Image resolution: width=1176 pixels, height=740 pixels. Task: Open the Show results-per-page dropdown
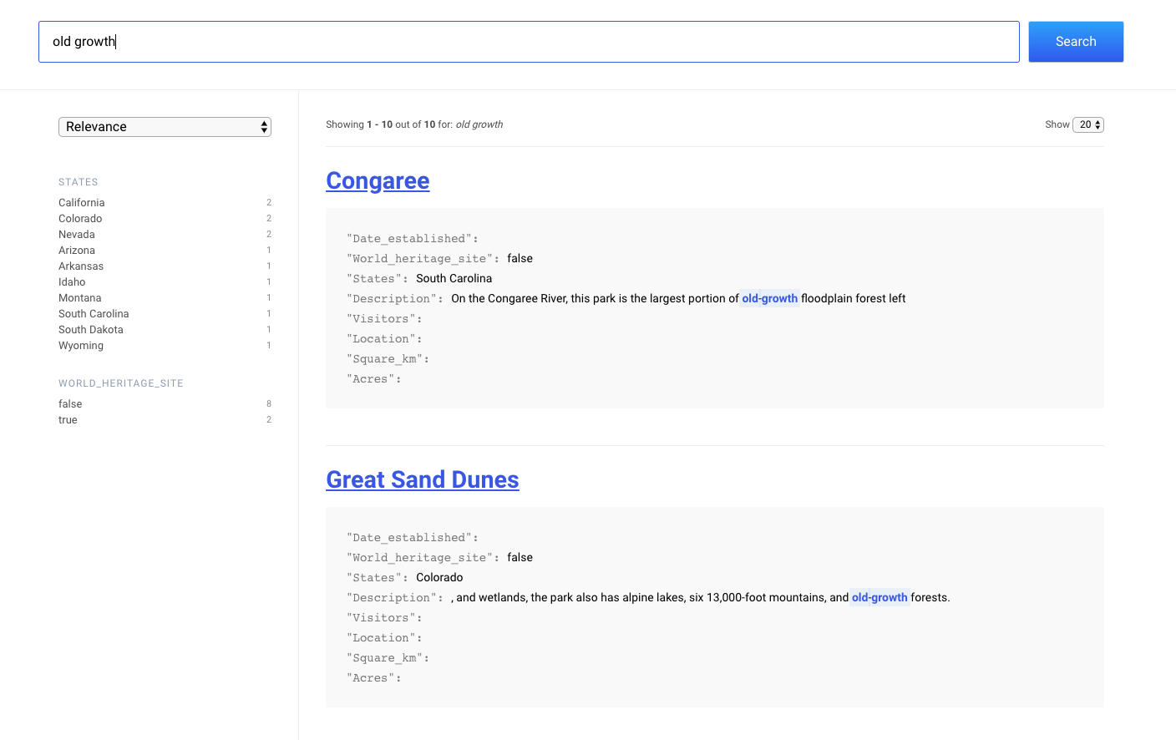click(x=1088, y=124)
